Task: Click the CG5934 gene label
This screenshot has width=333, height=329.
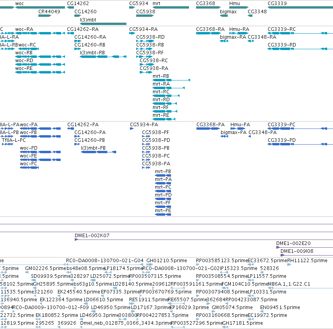Action: coord(139,4)
